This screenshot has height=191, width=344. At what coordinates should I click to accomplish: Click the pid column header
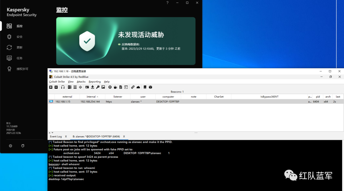[x=318, y=97]
